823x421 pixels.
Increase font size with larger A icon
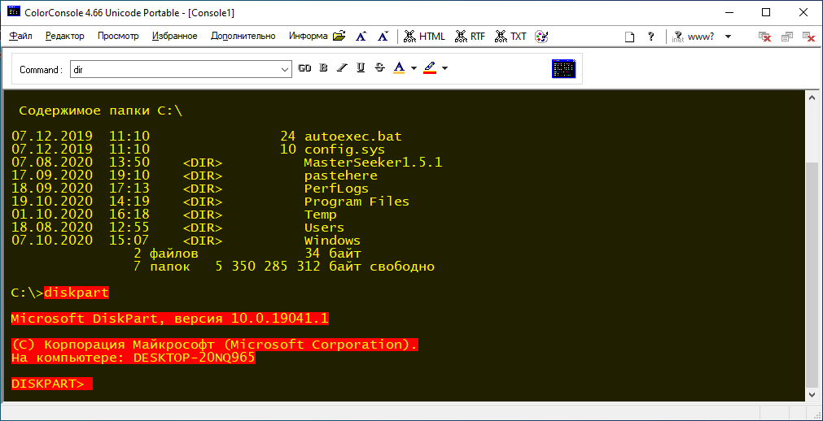coord(361,37)
